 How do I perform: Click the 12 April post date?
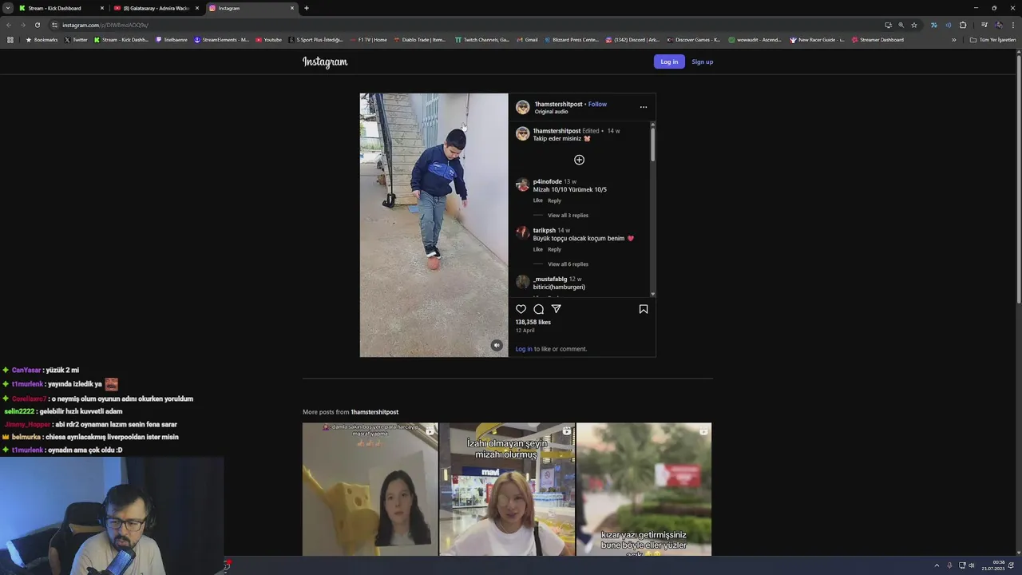(525, 331)
